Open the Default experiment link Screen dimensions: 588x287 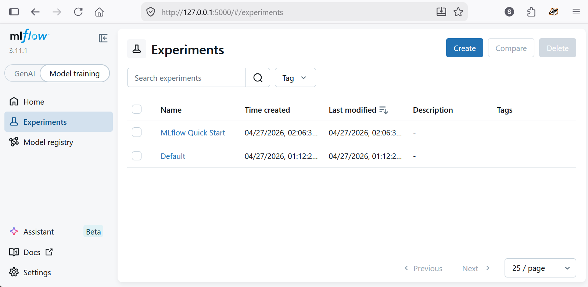[173, 156]
